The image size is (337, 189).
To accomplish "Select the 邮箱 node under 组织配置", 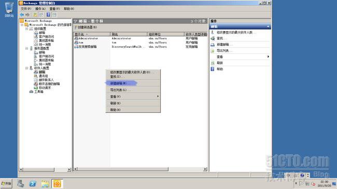I will click(x=42, y=33).
